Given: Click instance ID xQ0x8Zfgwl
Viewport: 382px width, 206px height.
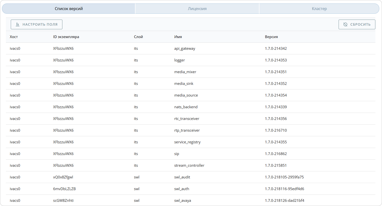Looking at the screenshot, I should (x=63, y=177).
